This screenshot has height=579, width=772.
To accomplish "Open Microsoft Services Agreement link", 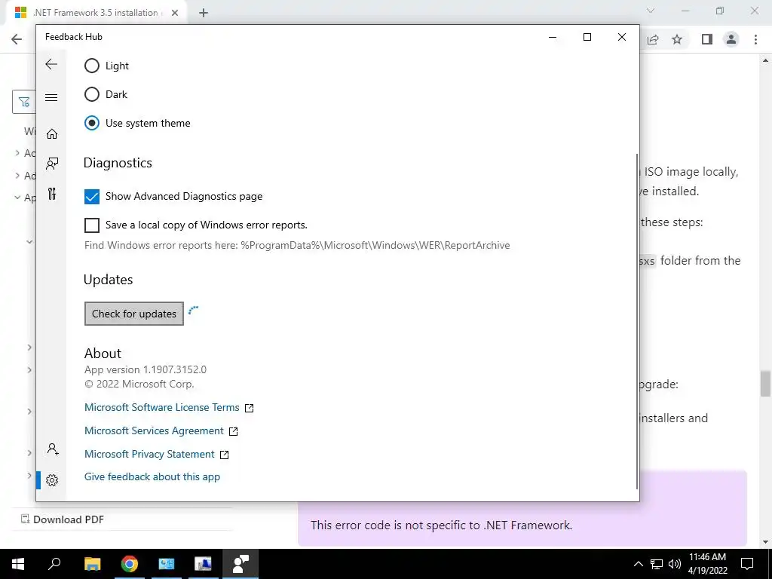I will [154, 430].
